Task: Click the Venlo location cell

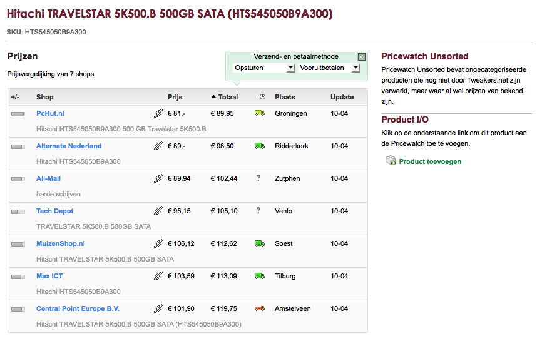Action: pyautogui.click(x=284, y=211)
